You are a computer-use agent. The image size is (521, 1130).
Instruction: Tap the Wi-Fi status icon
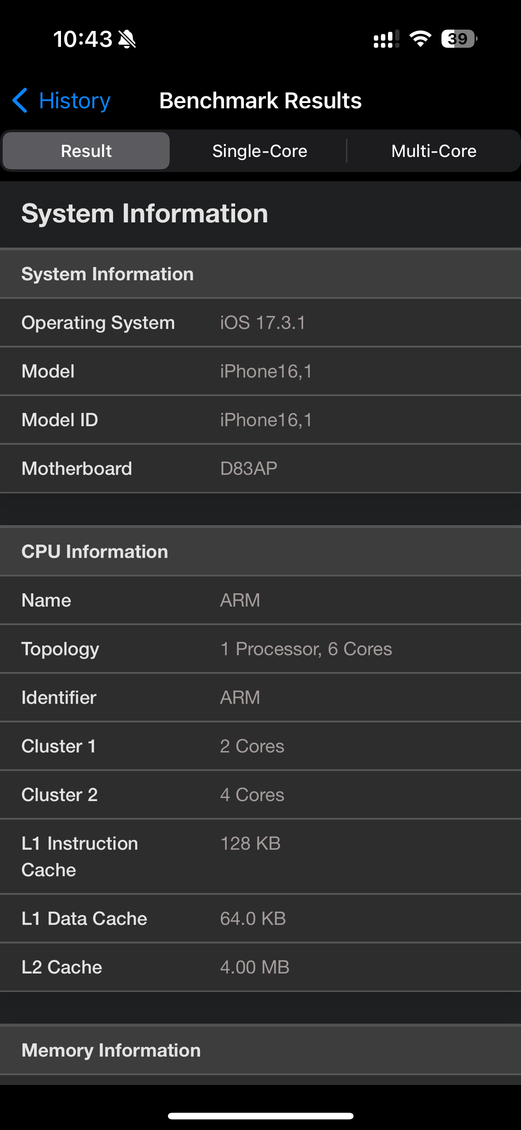tap(420, 39)
